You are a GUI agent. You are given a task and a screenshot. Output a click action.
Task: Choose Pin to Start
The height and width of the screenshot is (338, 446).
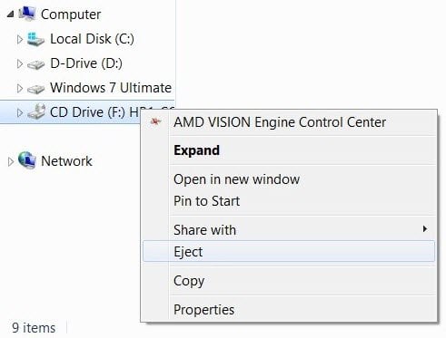coord(207,201)
